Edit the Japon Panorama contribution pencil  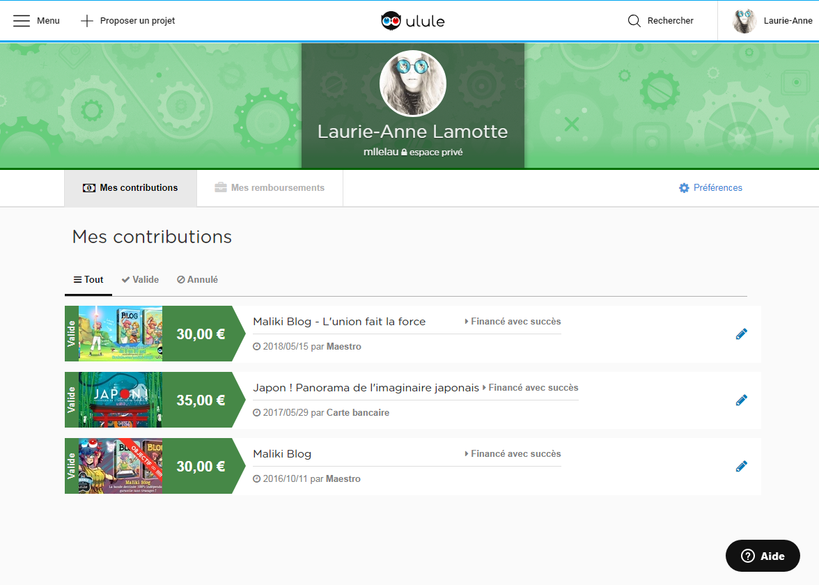(x=742, y=400)
